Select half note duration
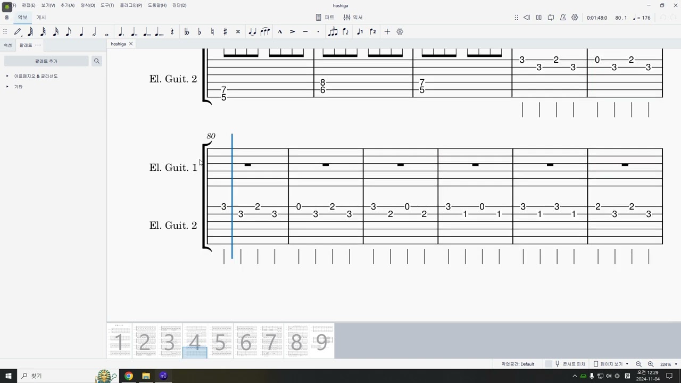This screenshot has width=681, height=383. (94, 32)
